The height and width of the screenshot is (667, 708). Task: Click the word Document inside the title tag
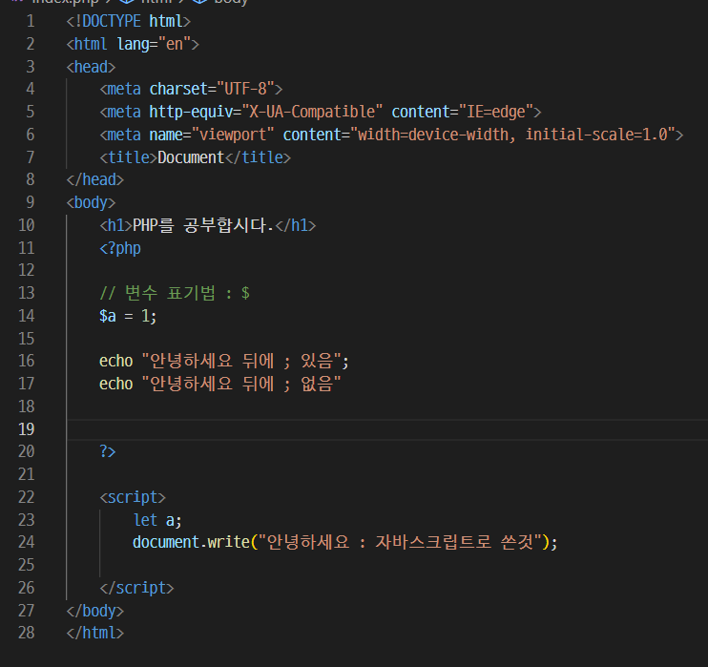click(x=191, y=157)
